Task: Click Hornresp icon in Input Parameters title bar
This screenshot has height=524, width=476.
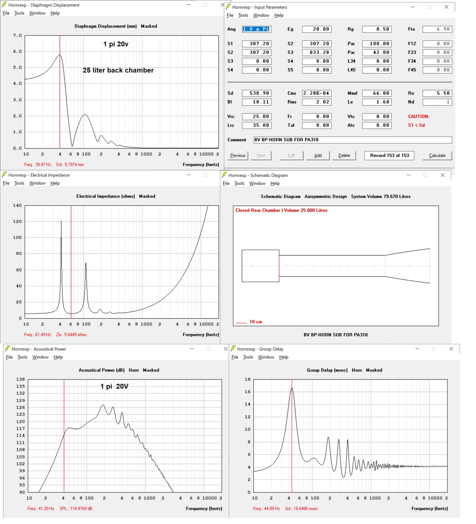Action: pos(228,7)
